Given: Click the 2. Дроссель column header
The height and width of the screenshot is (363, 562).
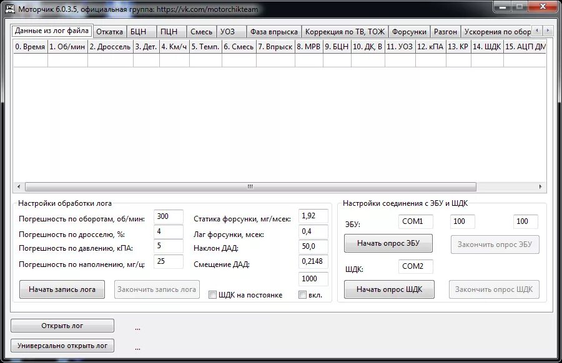Looking at the screenshot, I should tap(111, 47).
